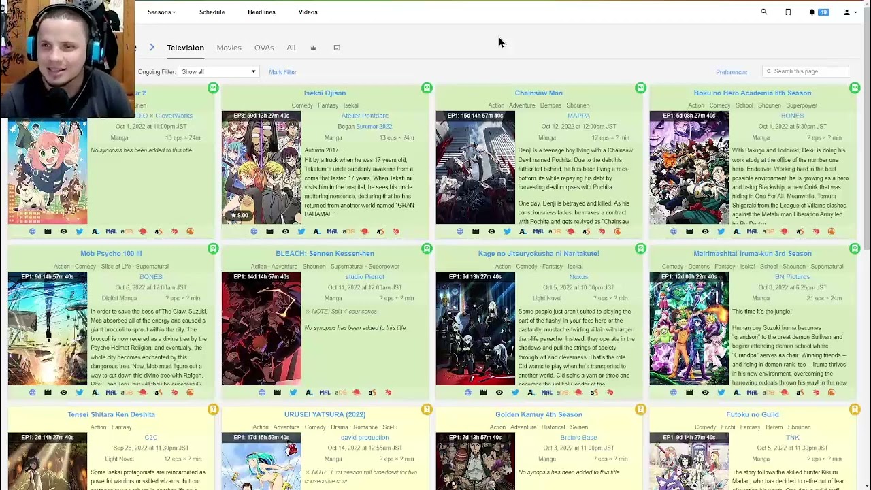Click Boku no Hero Academia eye icon
871x490 pixels.
(x=705, y=231)
